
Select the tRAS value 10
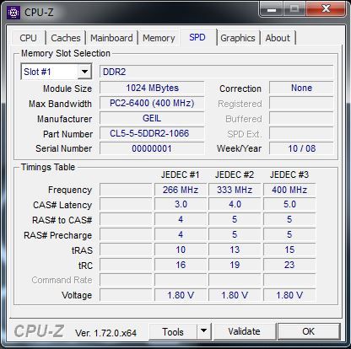181,250
